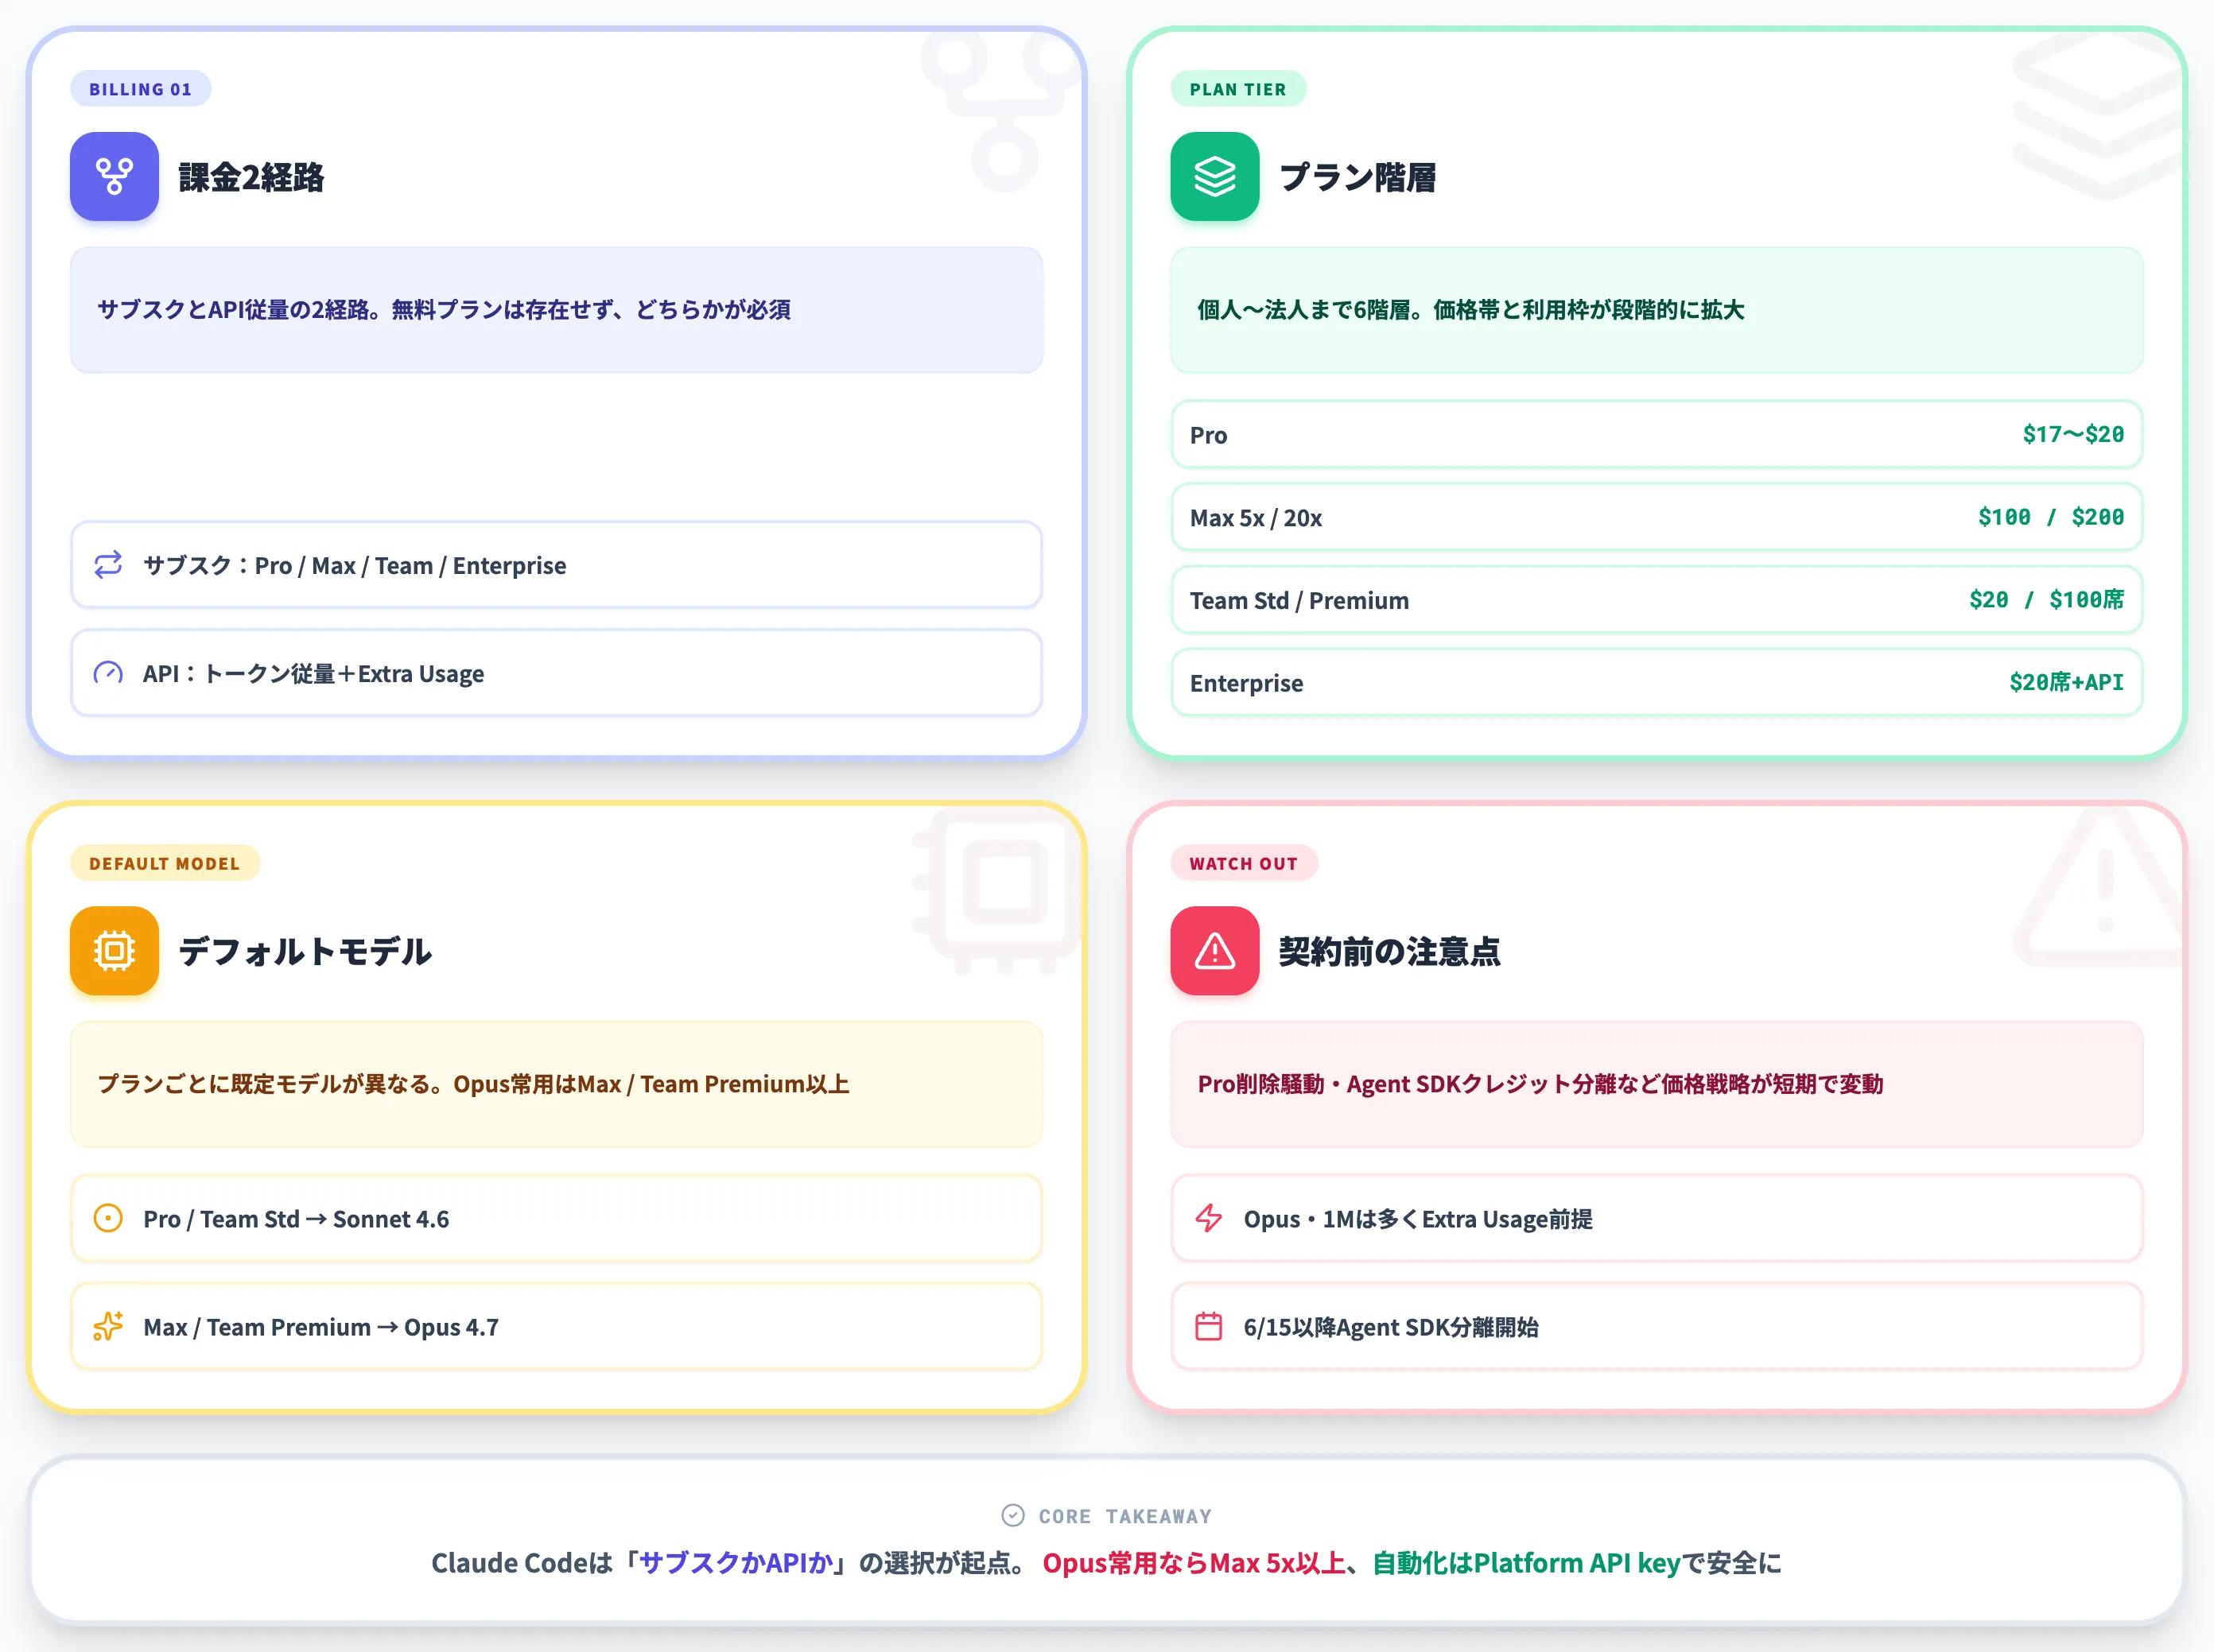Click the Enterprise plan name
This screenshot has height=1652, width=2214.
(x=1245, y=683)
